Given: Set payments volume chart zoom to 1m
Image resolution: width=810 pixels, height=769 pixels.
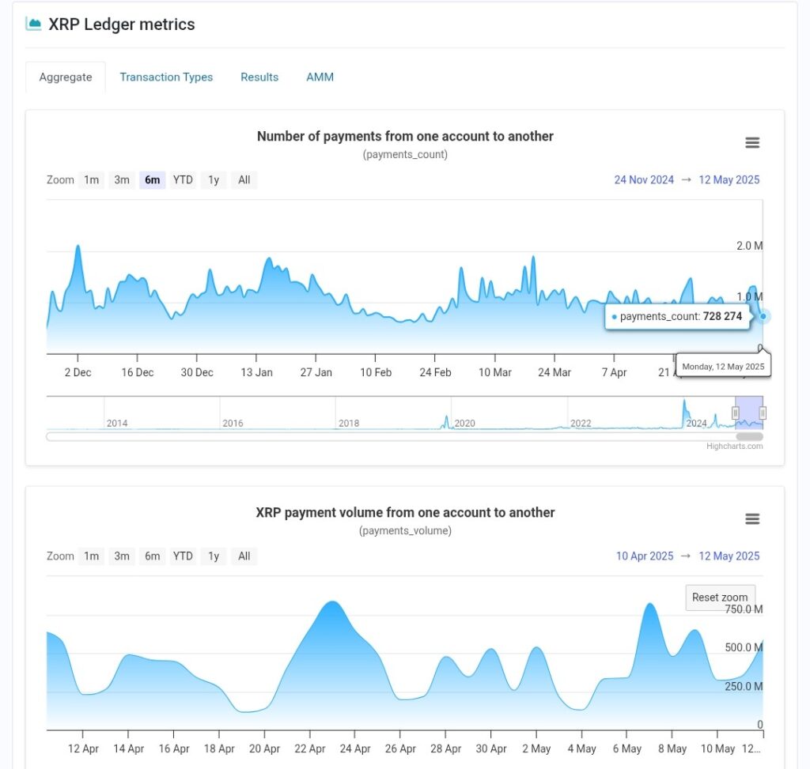Looking at the screenshot, I should tap(92, 556).
